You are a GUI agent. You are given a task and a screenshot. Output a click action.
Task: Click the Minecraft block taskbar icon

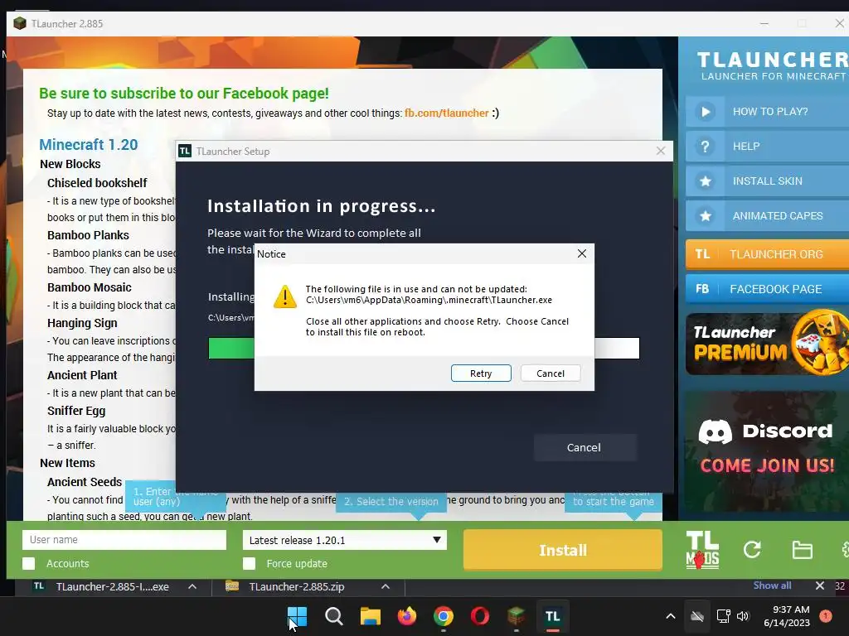click(x=516, y=616)
